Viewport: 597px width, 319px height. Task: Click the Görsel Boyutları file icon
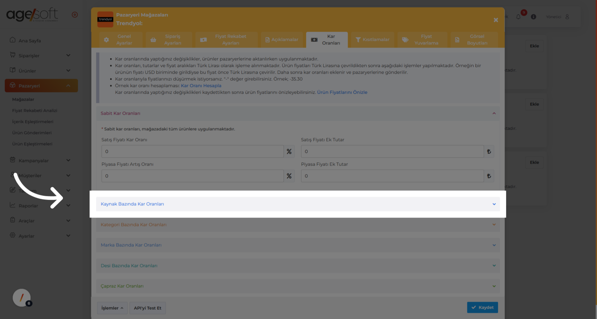[457, 40]
